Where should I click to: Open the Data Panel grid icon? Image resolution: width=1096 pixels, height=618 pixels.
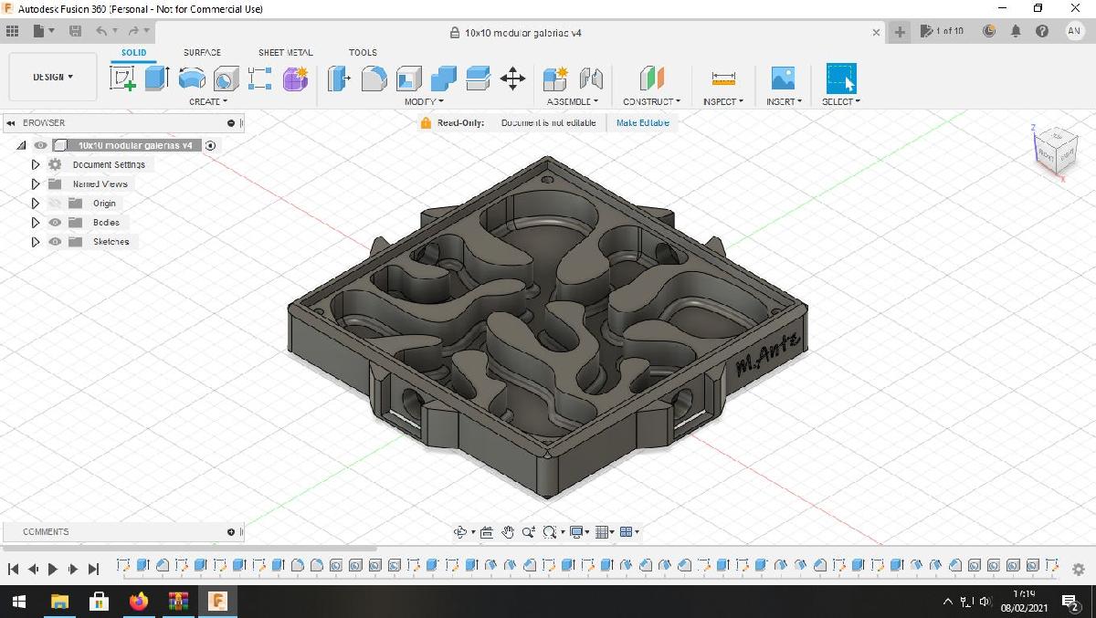click(13, 31)
